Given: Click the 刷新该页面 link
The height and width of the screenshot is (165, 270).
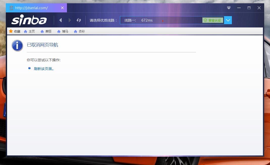Looking at the screenshot, I should [x=44, y=69].
